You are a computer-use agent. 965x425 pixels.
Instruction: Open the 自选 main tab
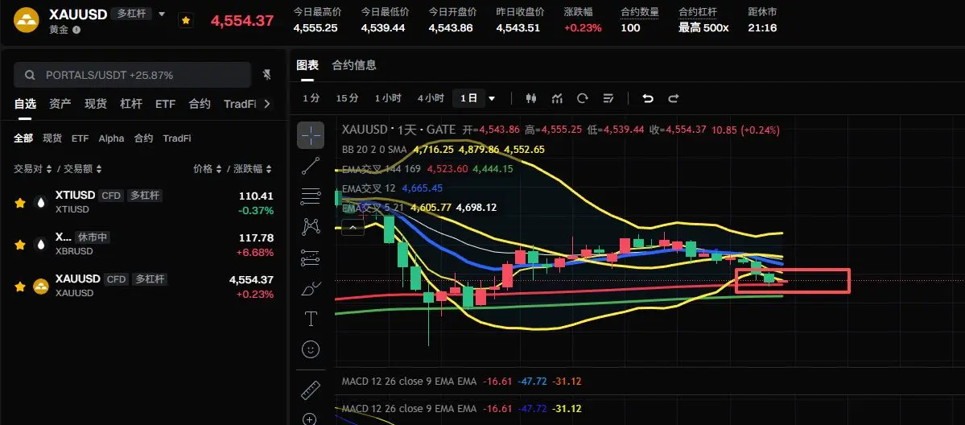[x=25, y=104]
